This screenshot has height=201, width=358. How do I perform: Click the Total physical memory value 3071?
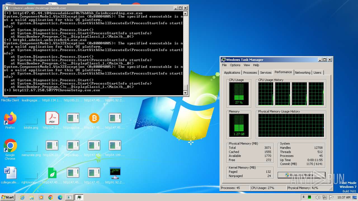pyautogui.click(x=268, y=148)
